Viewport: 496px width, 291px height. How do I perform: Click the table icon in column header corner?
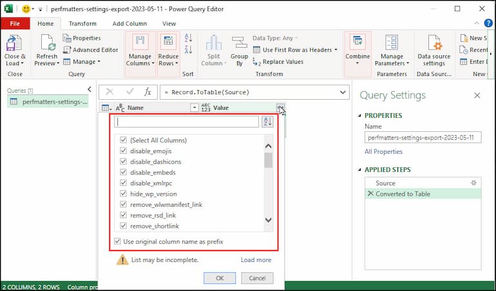point(106,108)
